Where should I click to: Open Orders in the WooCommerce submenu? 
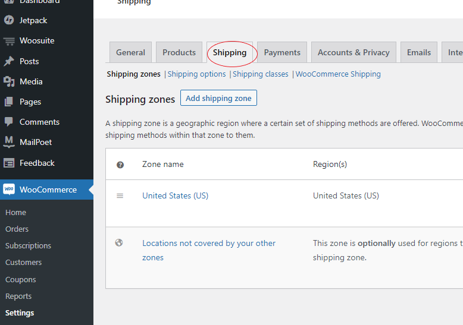point(17,229)
